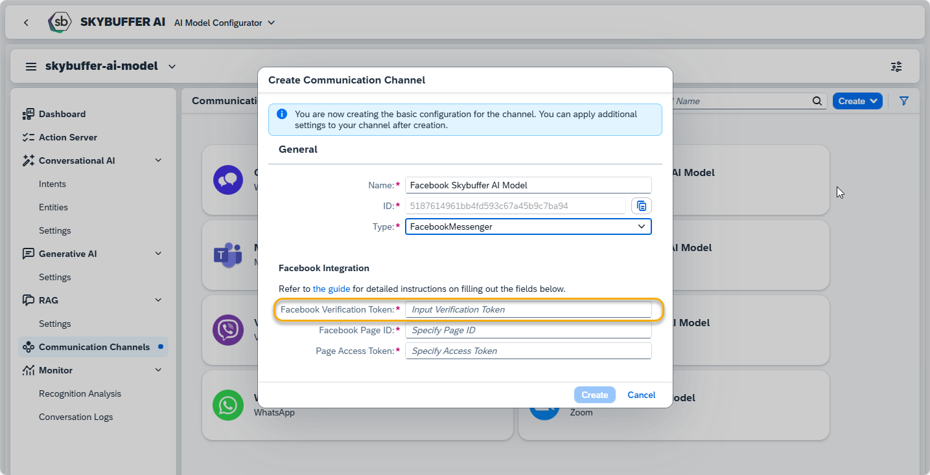Open the Type dropdown showing FacebookMessenger
930x475 pixels.
528,226
